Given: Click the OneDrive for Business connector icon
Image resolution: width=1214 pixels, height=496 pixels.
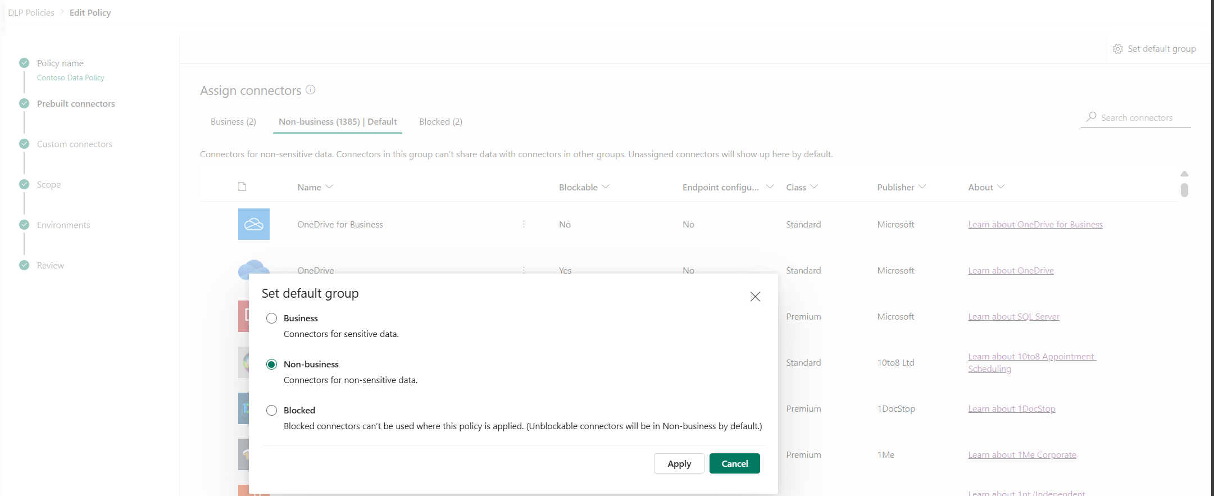Looking at the screenshot, I should (254, 224).
